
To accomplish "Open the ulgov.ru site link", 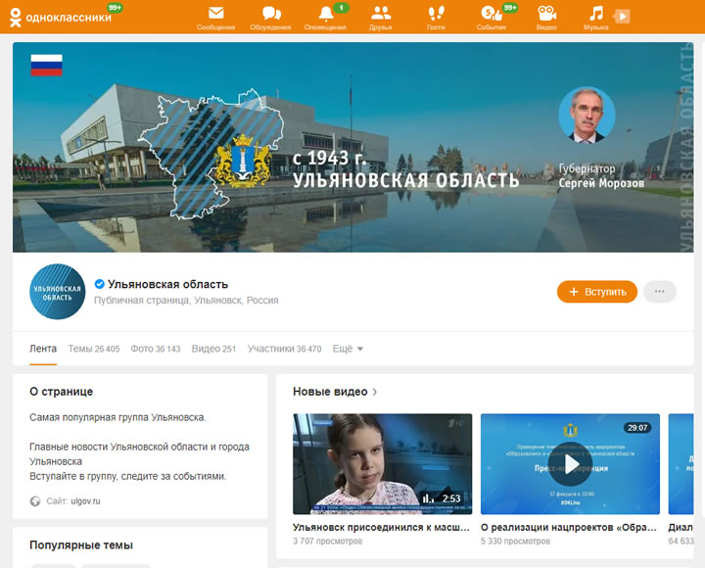I will click(x=85, y=501).
